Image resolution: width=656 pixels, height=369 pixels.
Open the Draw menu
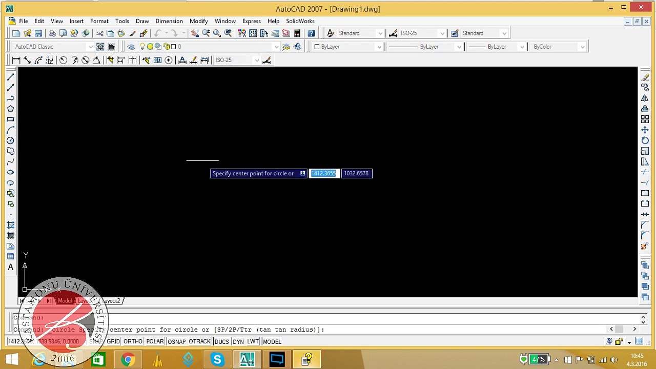142,21
